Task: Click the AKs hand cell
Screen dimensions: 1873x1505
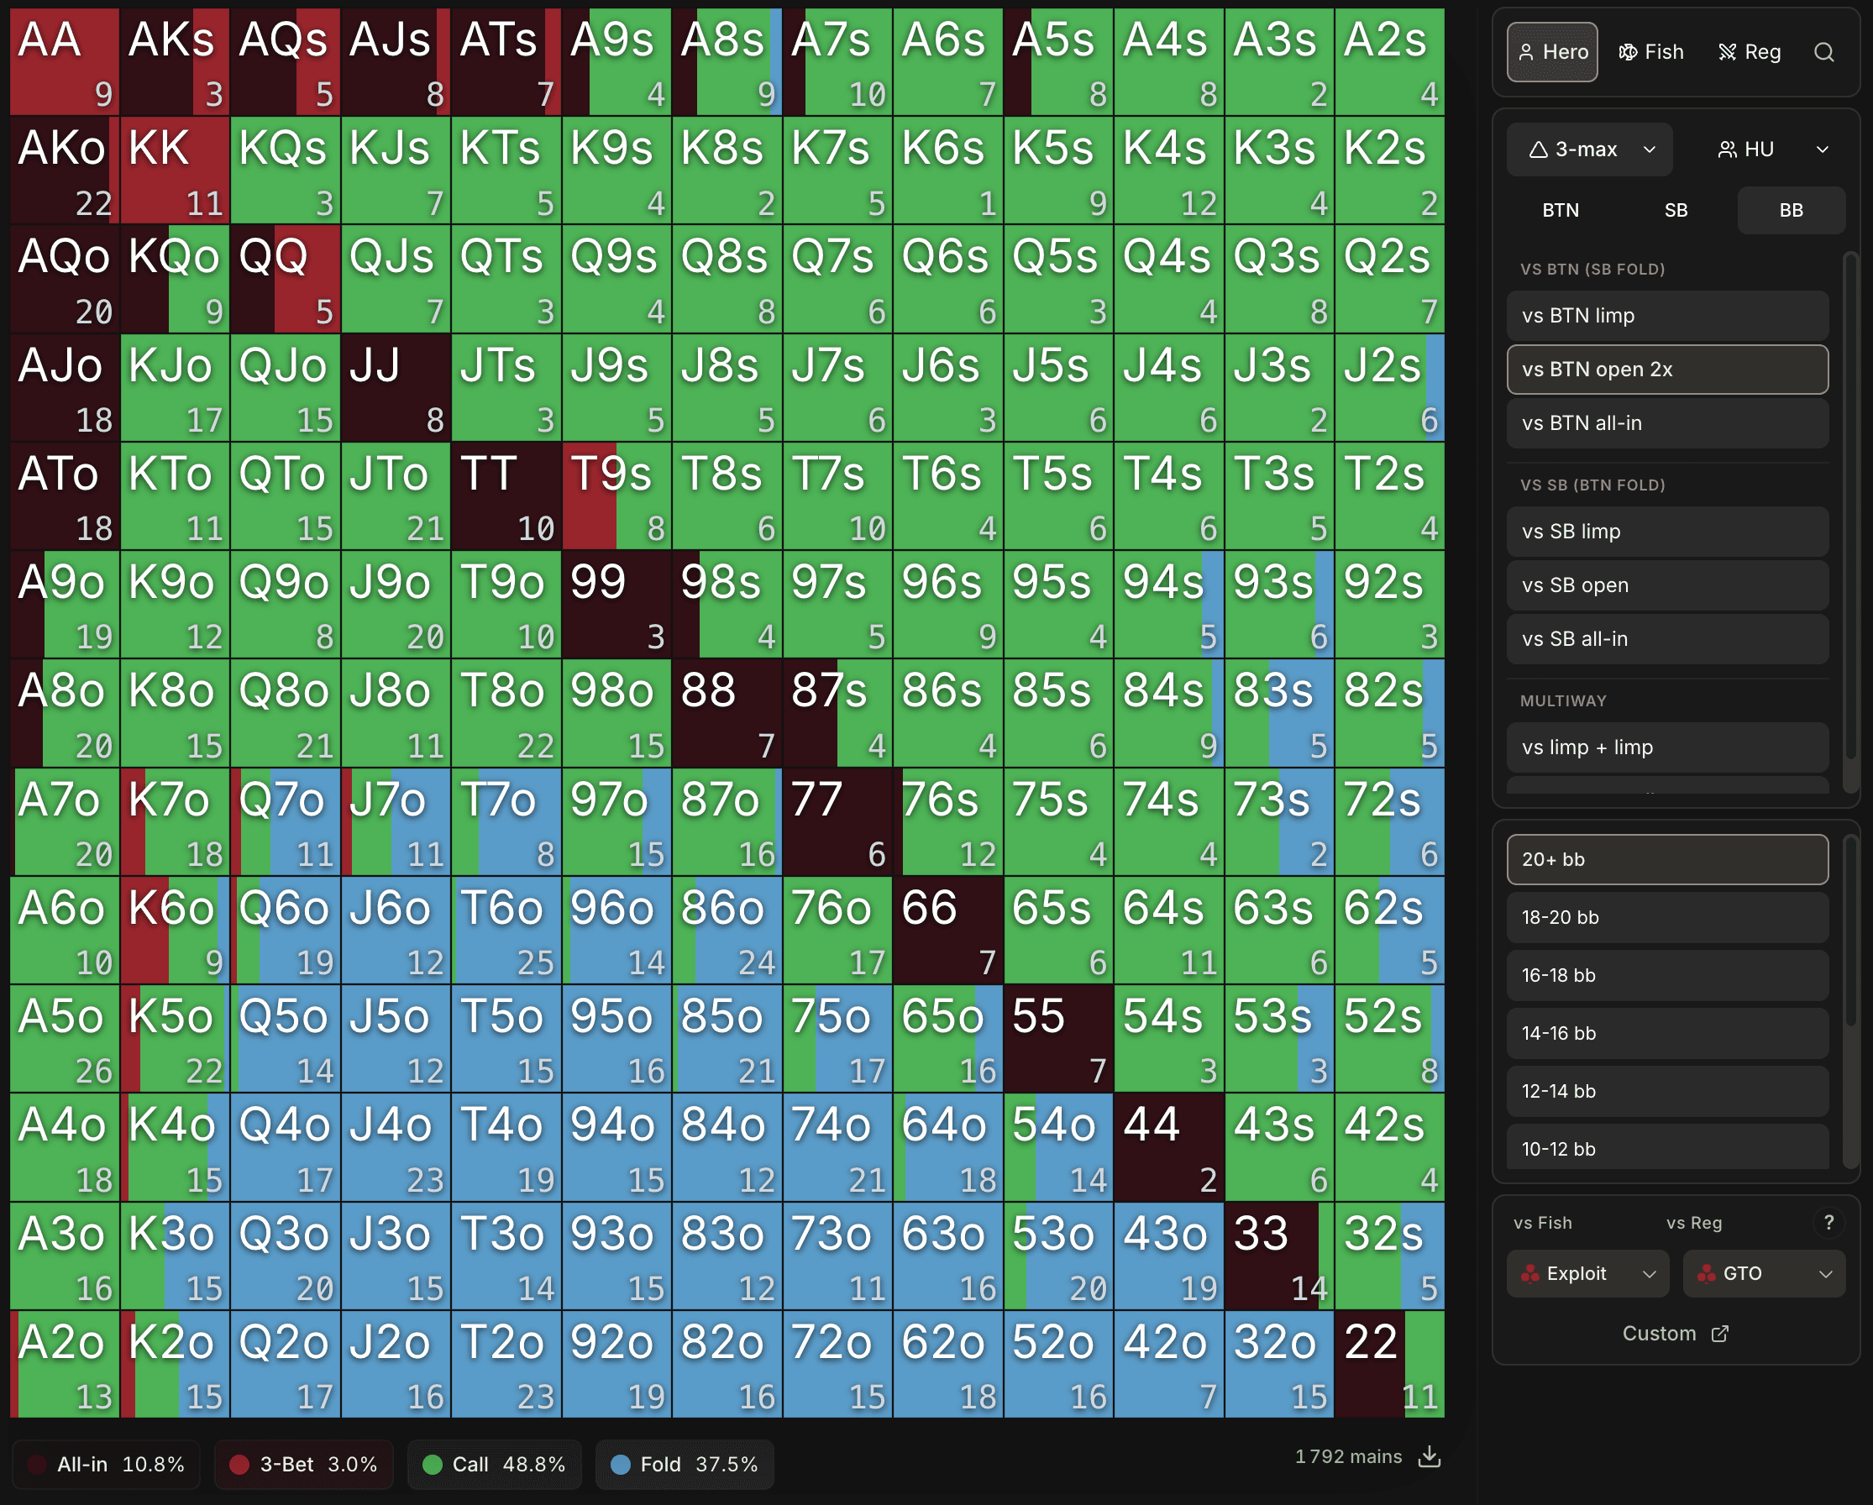Action: point(175,62)
